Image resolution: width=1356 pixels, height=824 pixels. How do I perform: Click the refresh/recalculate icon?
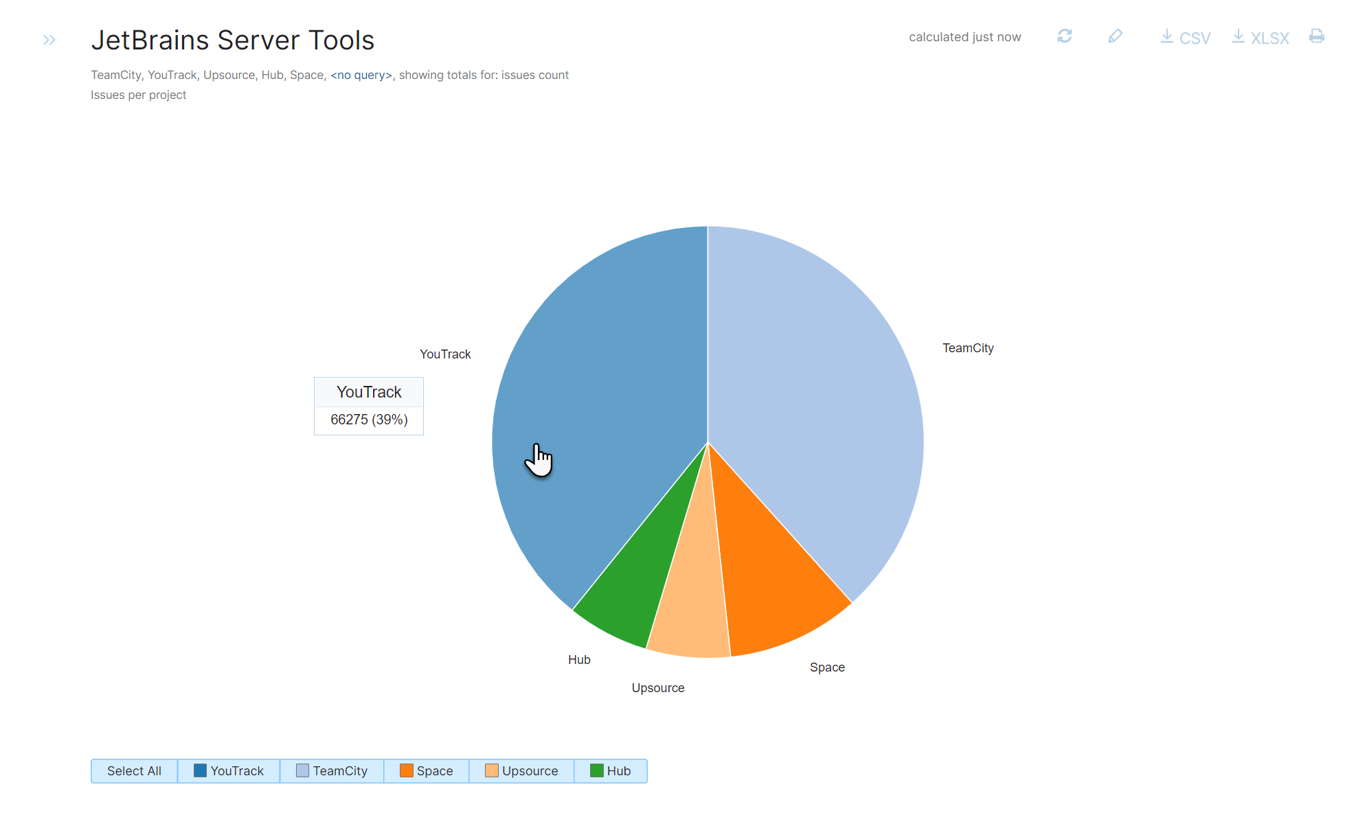click(1065, 38)
